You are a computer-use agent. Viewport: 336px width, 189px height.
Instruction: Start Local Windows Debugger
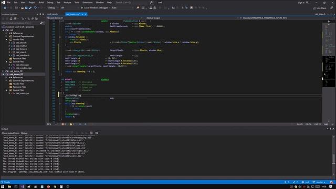point(94,8)
